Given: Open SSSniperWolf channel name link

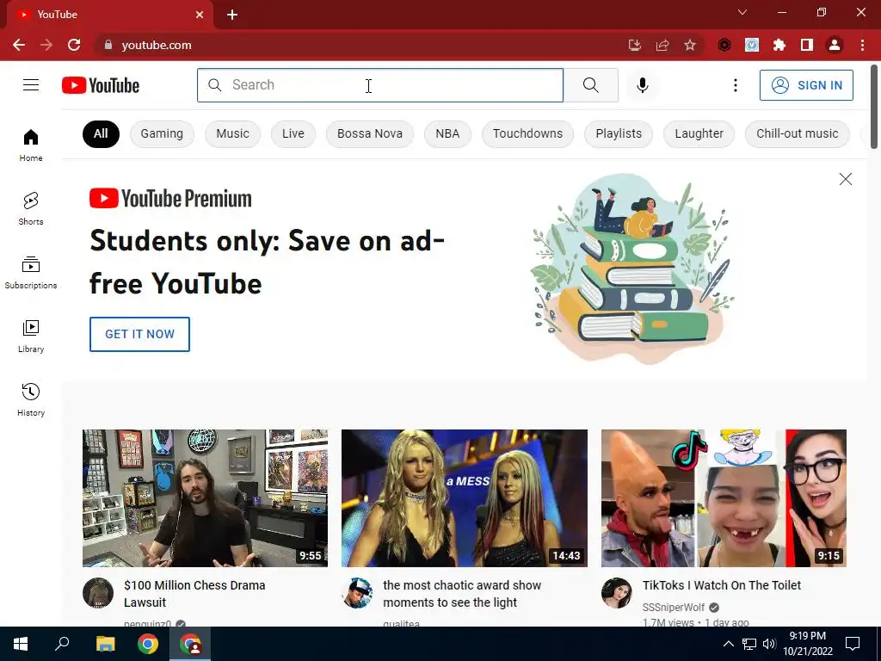Looking at the screenshot, I should [x=673, y=608].
